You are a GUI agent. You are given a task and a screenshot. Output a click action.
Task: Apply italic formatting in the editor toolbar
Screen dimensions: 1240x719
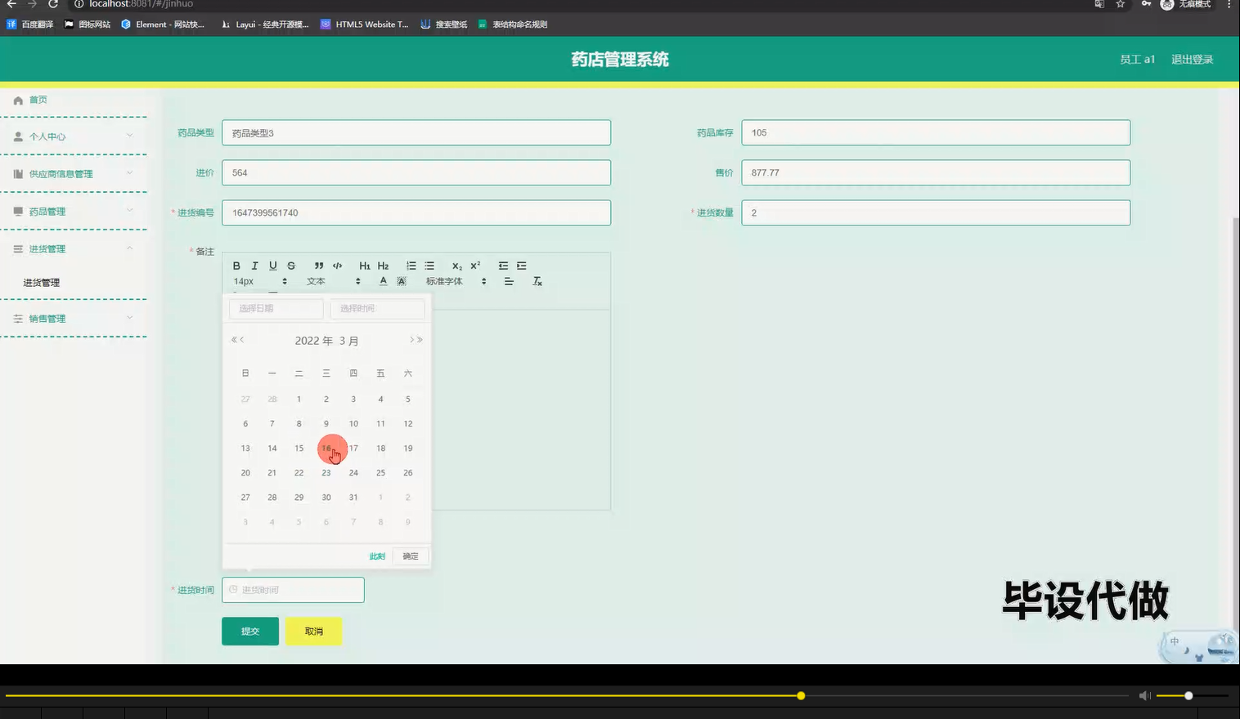point(254,266)
